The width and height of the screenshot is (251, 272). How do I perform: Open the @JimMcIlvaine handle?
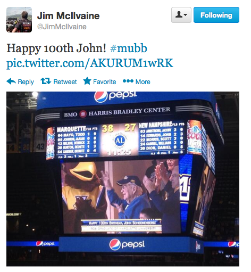62,27
